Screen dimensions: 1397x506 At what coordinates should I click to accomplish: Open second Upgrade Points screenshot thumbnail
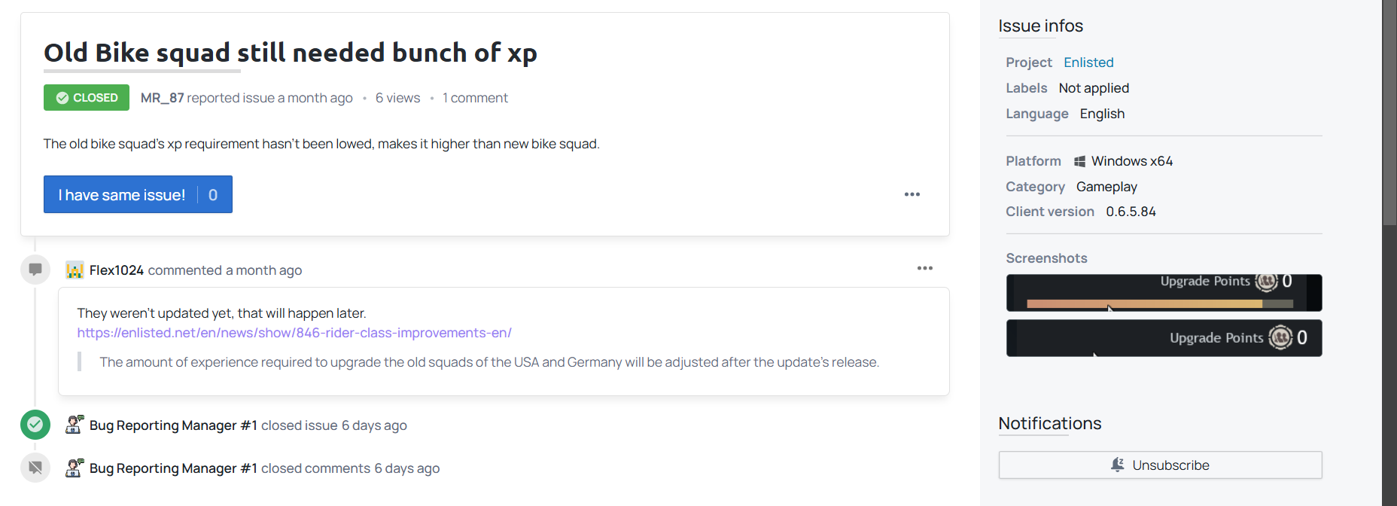pos(1164,338)
